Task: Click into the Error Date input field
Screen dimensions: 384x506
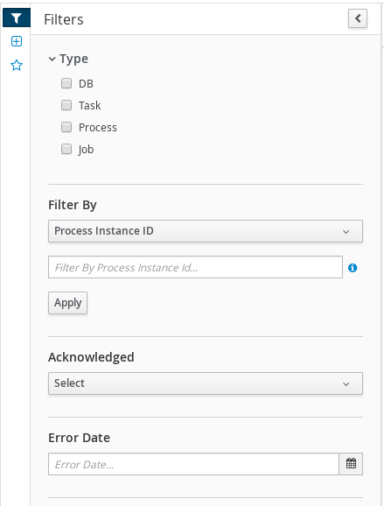Action: (194, 464)
